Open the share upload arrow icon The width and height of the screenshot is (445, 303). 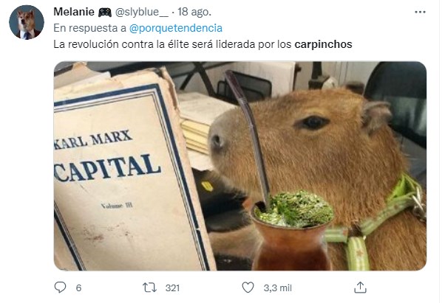pos(360,288)
